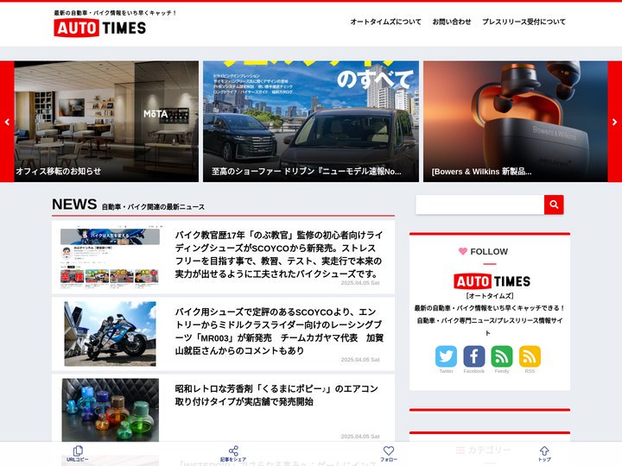The image size is (622, 466).
Task: Open the Twitter follow icon
Action: (446, 356)
